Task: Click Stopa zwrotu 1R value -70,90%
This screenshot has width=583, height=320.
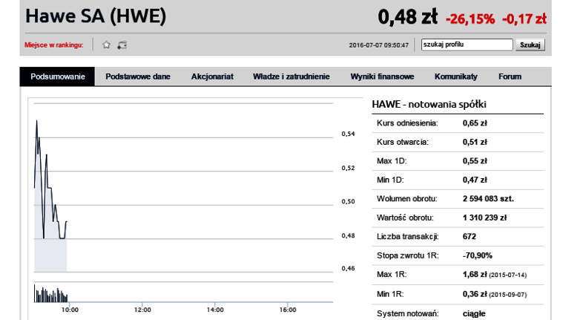Action: click(x=478, y=255)
